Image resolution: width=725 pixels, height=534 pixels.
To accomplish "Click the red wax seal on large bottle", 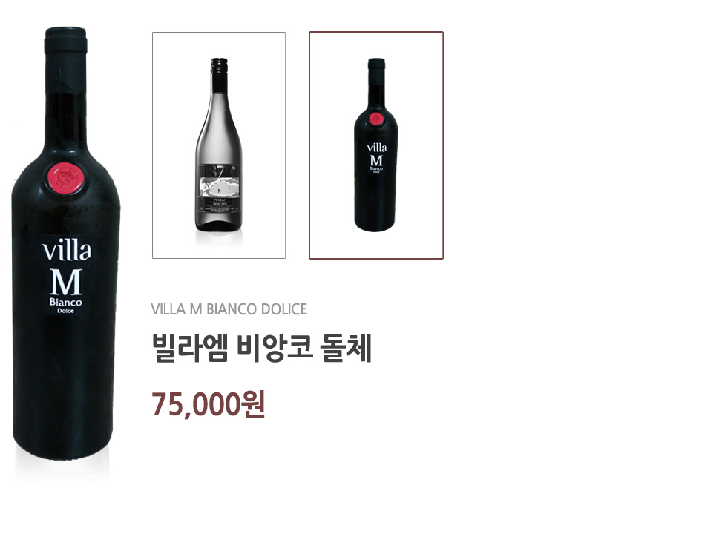I will [x=65, y=178].
